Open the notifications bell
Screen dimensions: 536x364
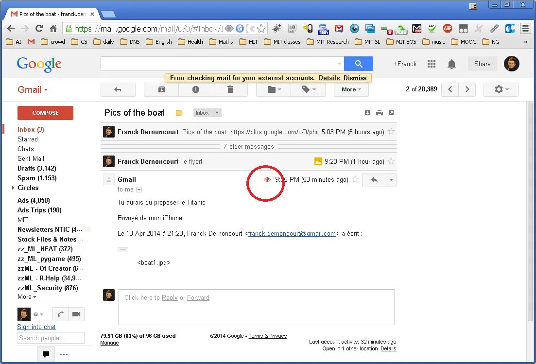point(451,64)
